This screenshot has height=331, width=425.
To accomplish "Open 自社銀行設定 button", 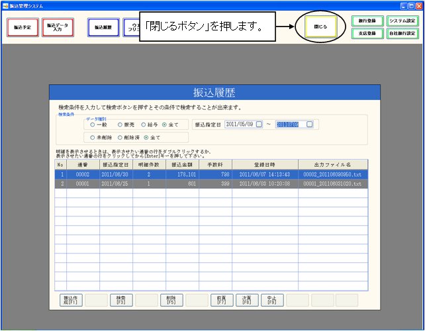I will [x=402, y=34].
